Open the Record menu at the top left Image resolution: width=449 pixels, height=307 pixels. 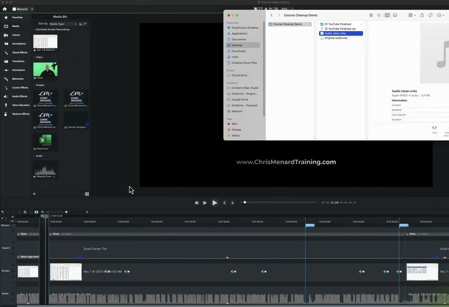click(20, 9)
